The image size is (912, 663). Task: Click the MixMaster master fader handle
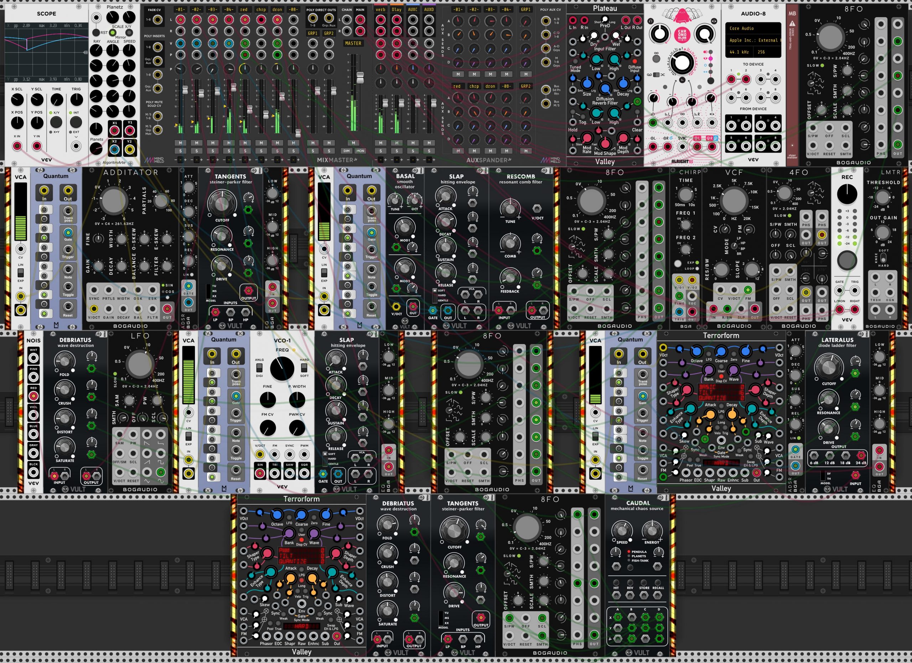click(360, 78)
